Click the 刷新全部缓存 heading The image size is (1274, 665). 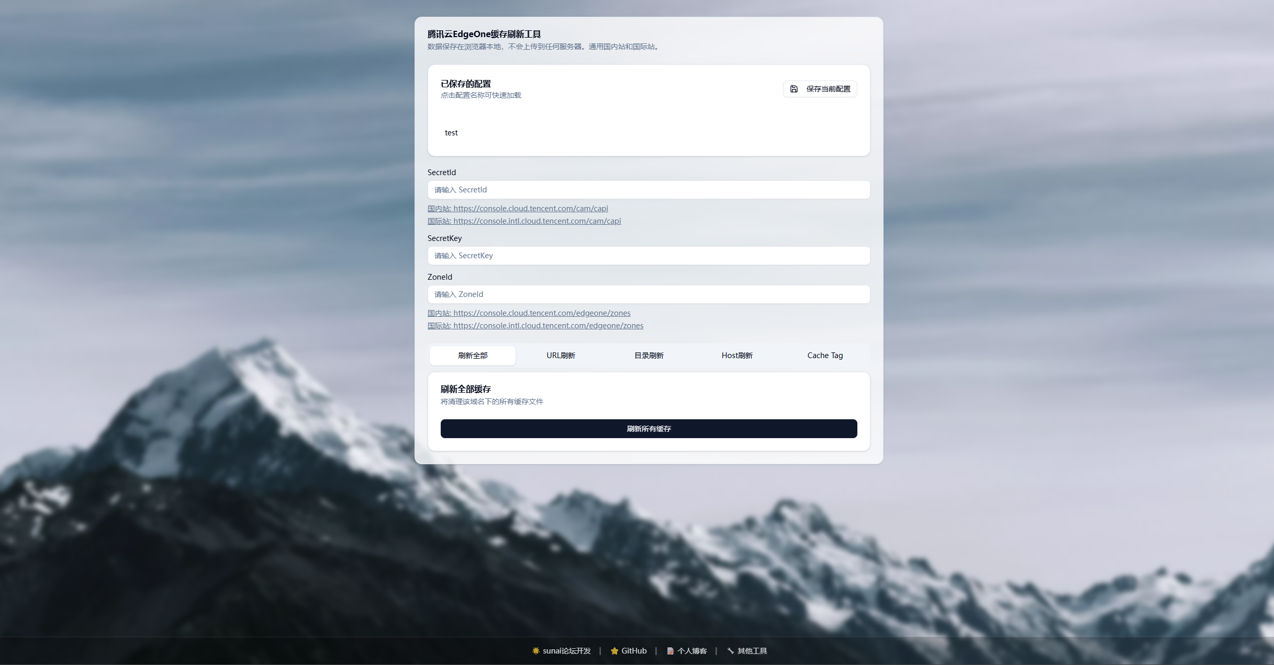(466, 389)
